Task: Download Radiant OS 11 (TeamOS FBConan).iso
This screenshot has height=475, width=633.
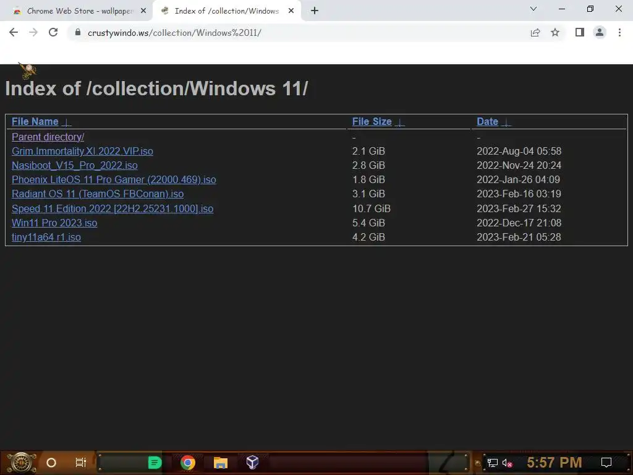Action: 98,194
